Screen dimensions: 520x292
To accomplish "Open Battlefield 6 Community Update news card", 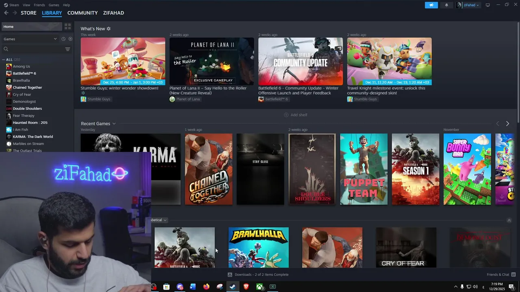I will [x=300, y=62].
